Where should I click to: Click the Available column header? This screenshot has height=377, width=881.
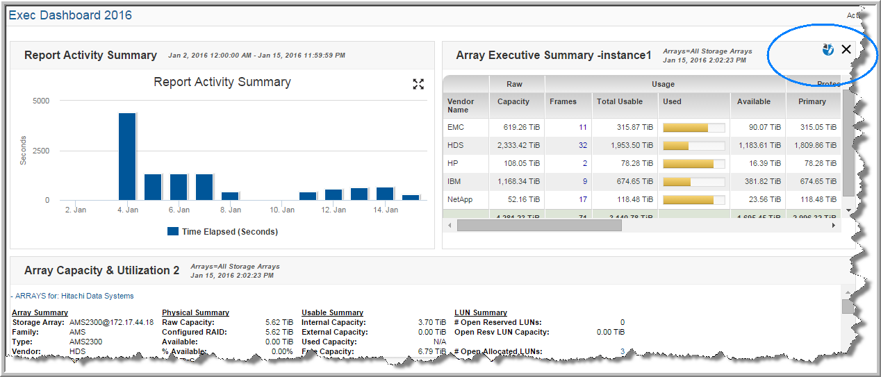(753, 101)
